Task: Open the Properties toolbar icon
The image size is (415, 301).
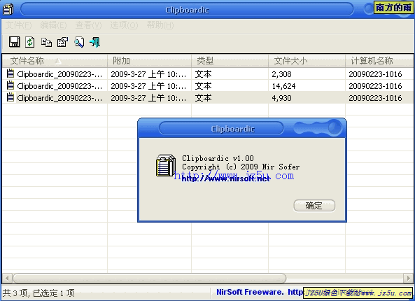Action: coord(63,42)
